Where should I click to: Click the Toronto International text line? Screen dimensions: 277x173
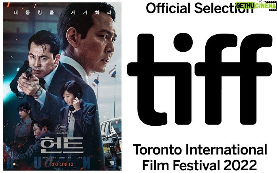coord(200,150)
